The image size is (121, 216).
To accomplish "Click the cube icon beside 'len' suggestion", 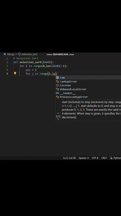I will click(57, 78).
